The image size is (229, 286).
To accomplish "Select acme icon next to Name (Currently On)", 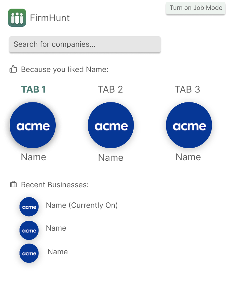I will coord(29,207).
